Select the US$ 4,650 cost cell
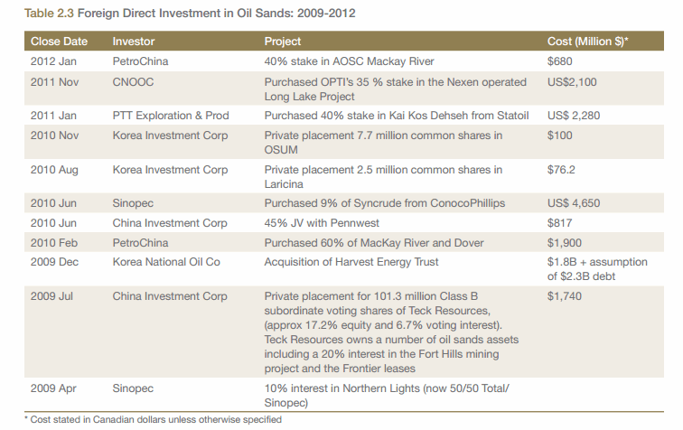This screenshot has height=430, width=683. tap(574, 203)
